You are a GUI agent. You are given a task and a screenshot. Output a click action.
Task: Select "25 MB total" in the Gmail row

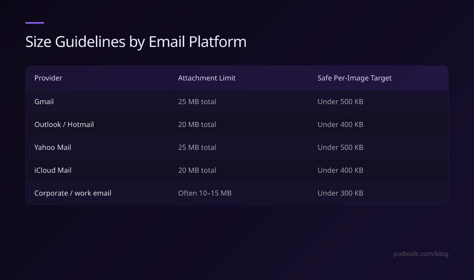point(197,102)
